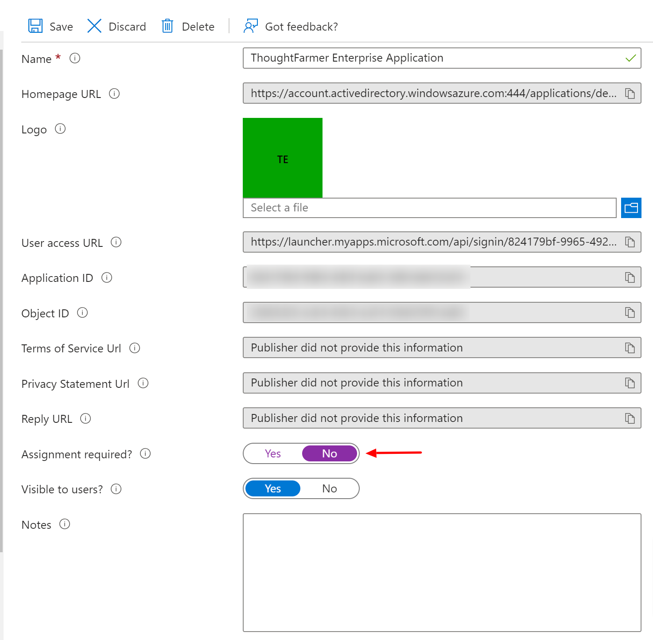
Task: Set Visible to users to Yes
Action: tap(273, 488)
